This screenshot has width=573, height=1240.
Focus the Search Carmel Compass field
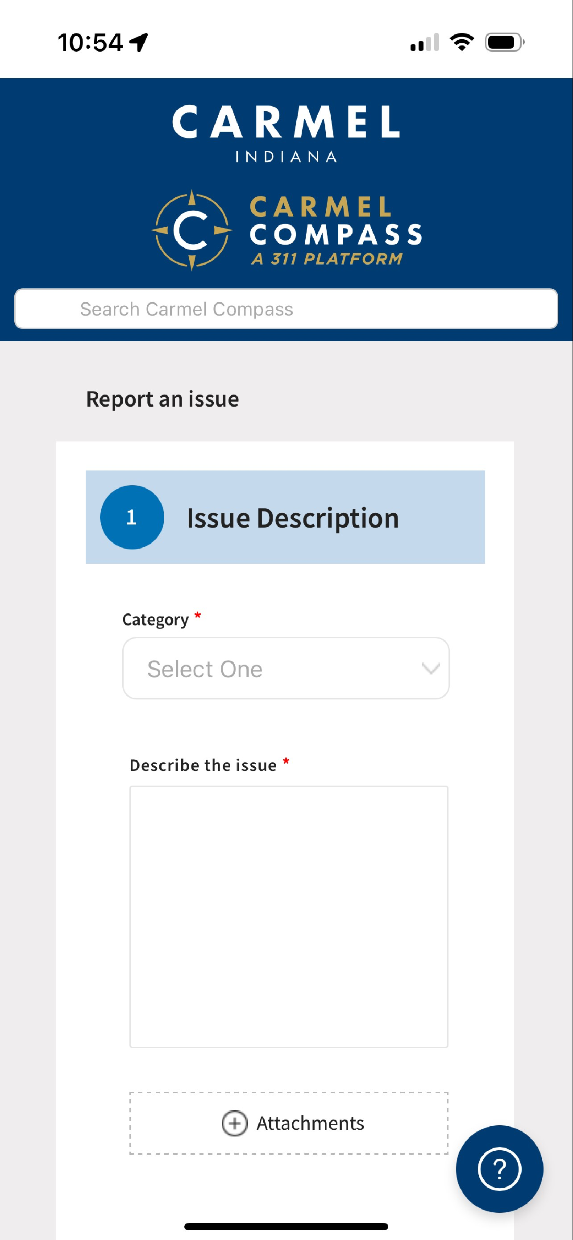(286, 308)
